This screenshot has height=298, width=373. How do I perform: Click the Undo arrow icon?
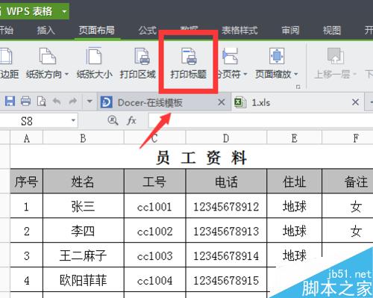[57, 102]
